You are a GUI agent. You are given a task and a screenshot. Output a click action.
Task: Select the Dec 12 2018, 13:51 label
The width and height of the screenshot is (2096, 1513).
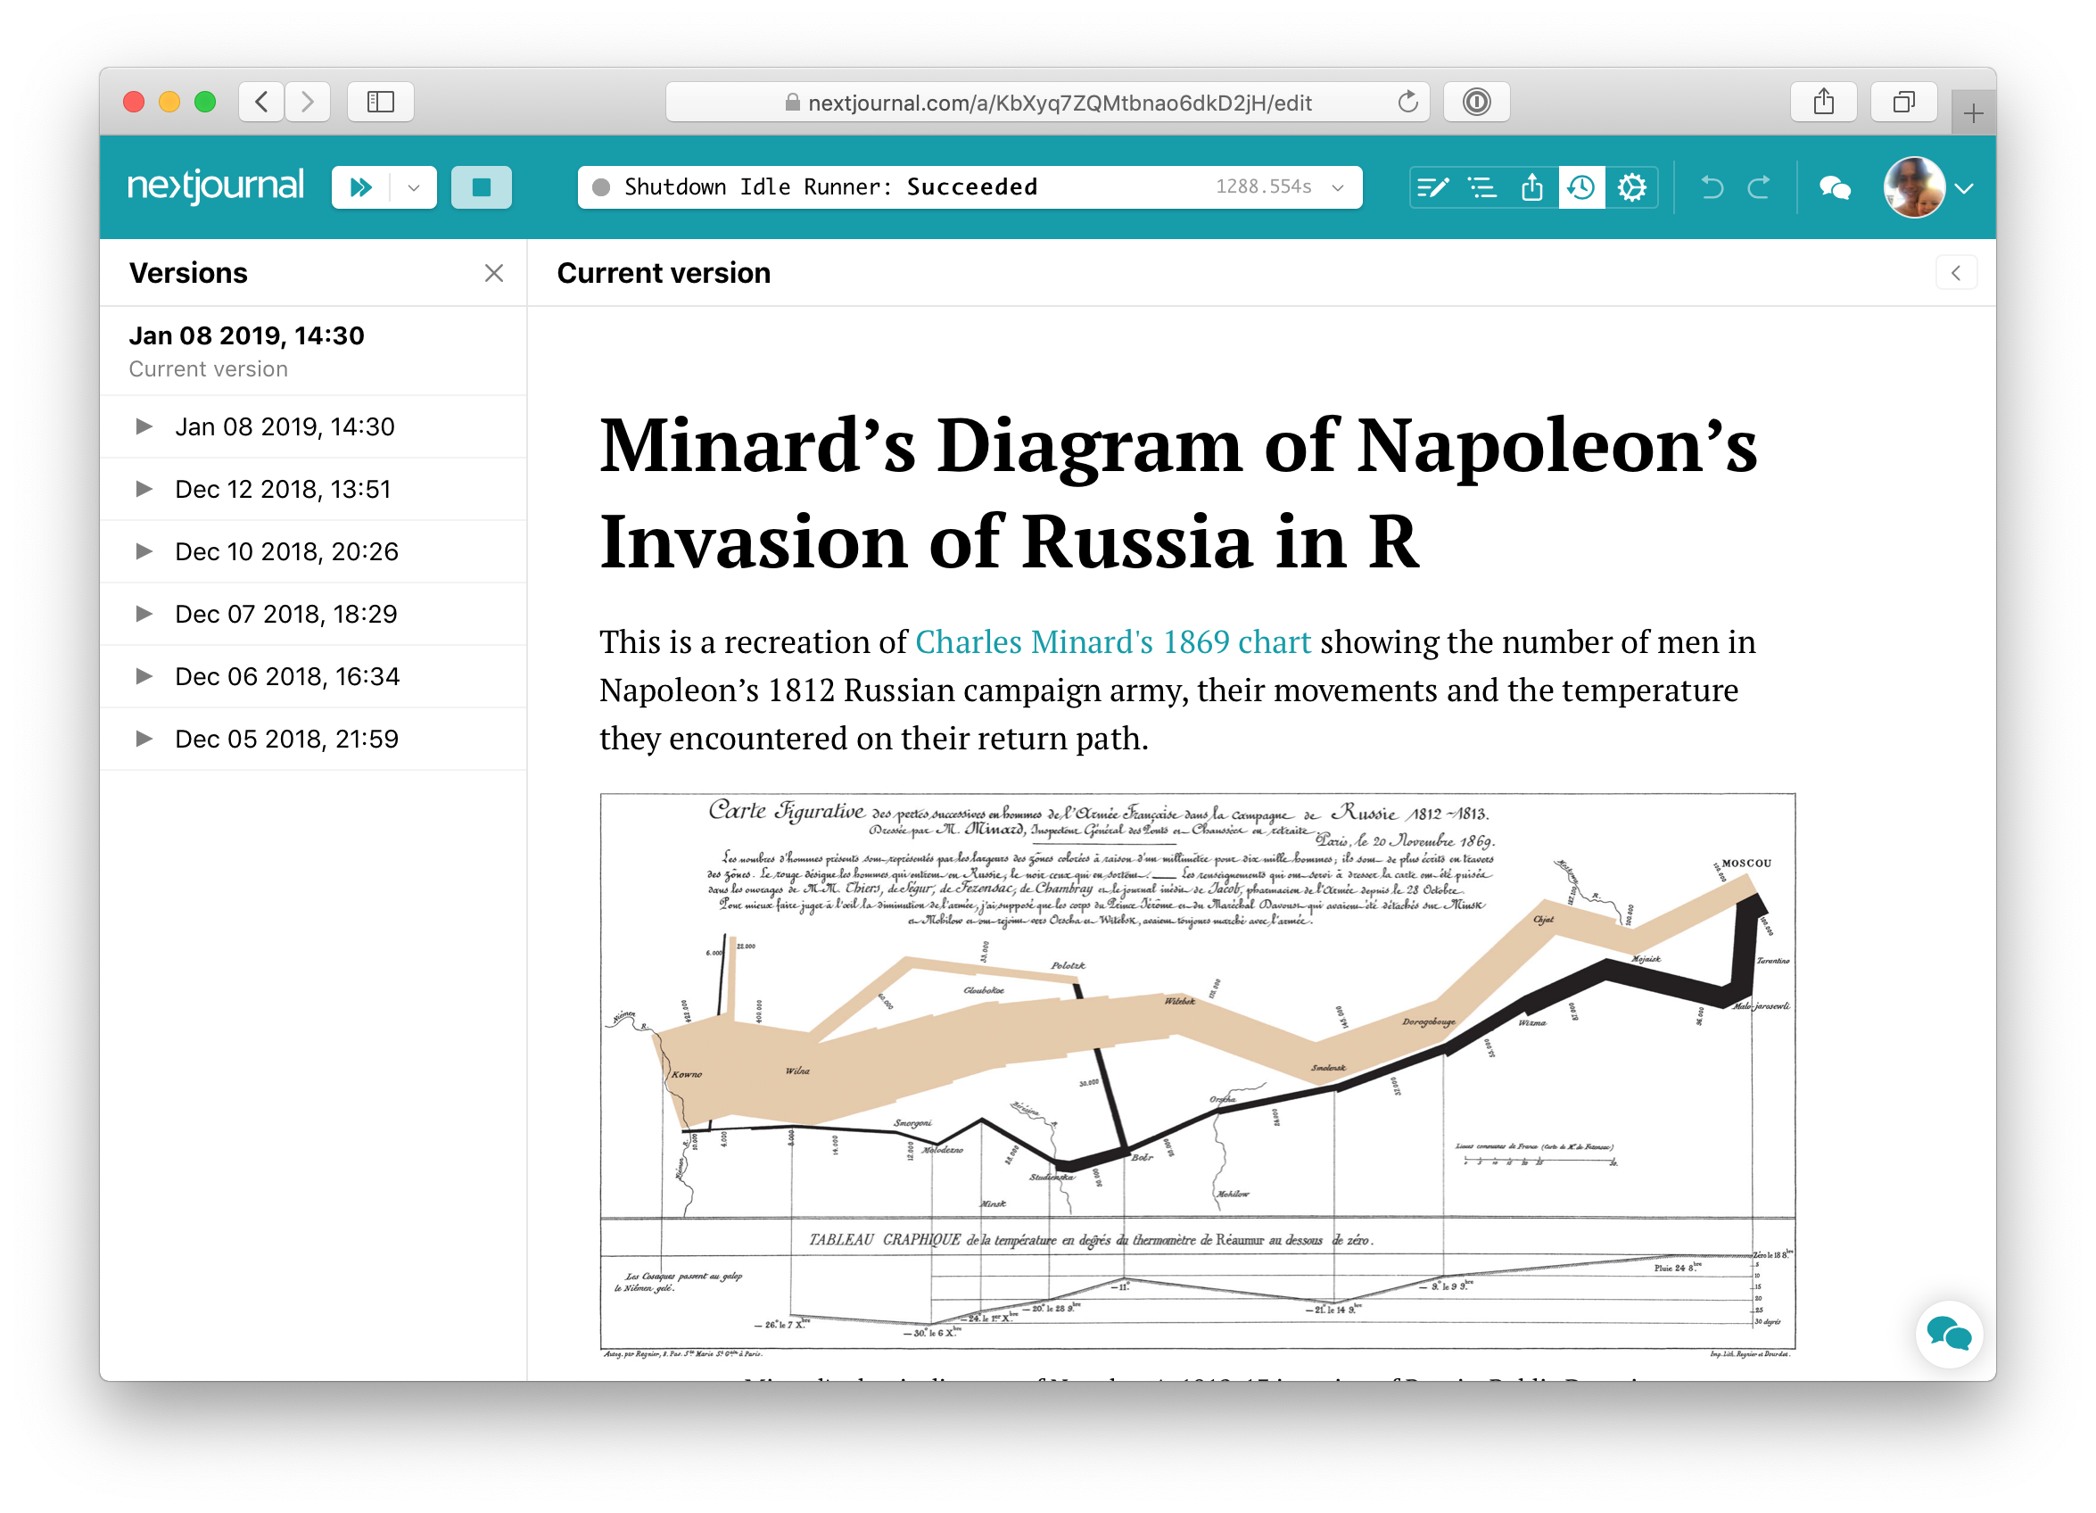click(283, 489)
